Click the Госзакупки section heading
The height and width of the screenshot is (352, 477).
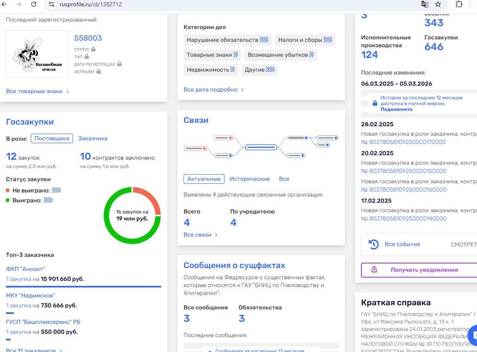pos(30,122)
